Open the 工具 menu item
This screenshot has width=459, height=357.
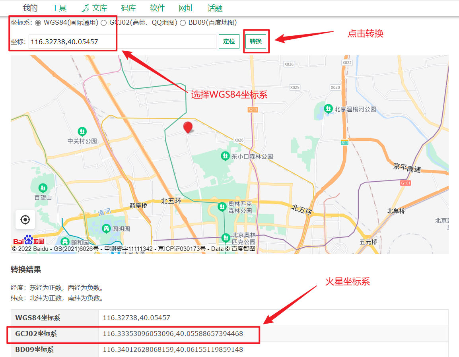59,8
